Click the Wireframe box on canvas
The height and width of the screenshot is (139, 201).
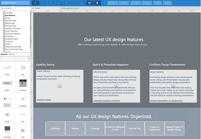coord(55,128)
